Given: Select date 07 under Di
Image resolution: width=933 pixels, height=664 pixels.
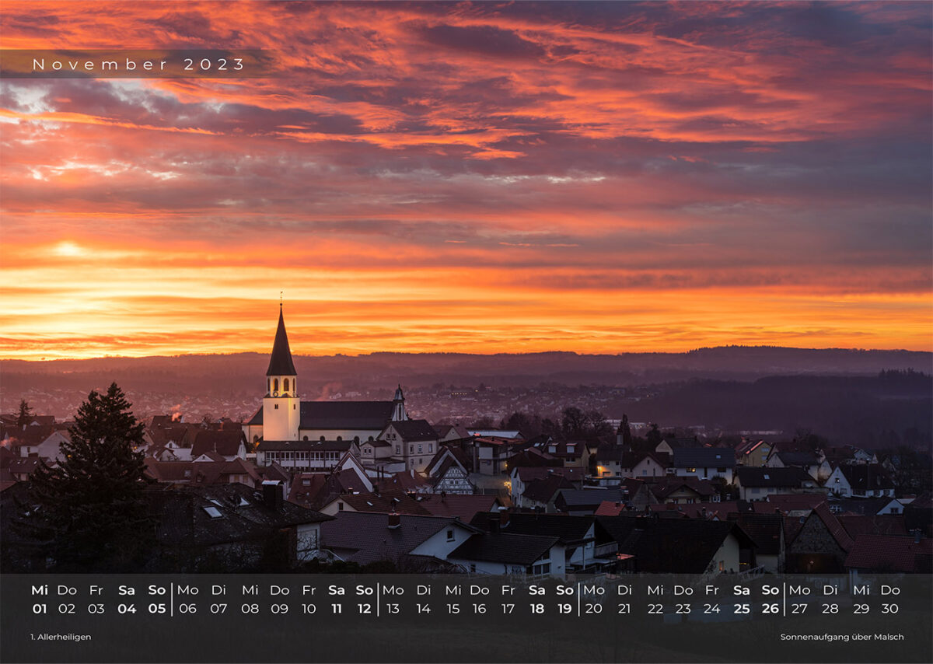Looking at the screenshot, I should tap(218, 609).
